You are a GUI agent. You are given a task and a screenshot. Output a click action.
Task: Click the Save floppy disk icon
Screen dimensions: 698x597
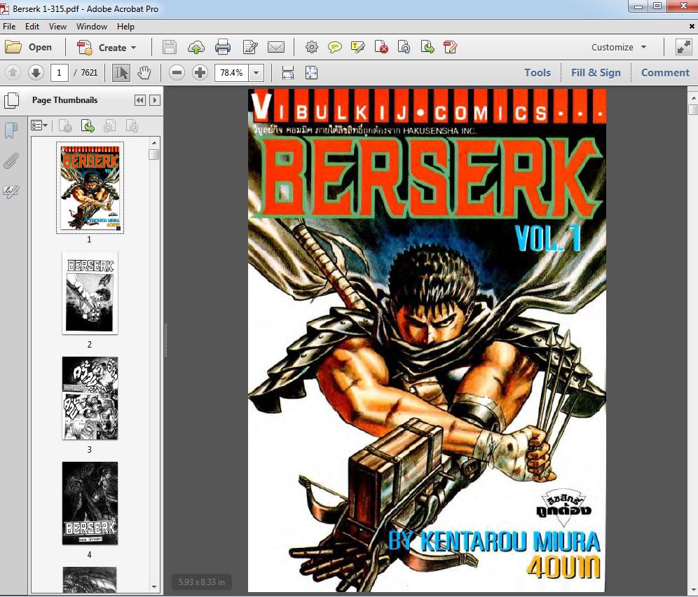(x=169, y=47)
